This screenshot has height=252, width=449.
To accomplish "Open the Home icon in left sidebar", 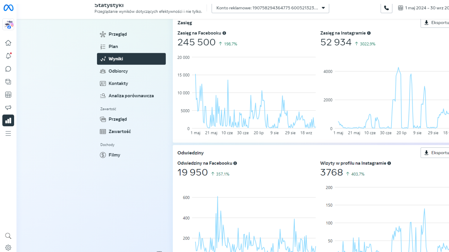I will pos(8,43).
